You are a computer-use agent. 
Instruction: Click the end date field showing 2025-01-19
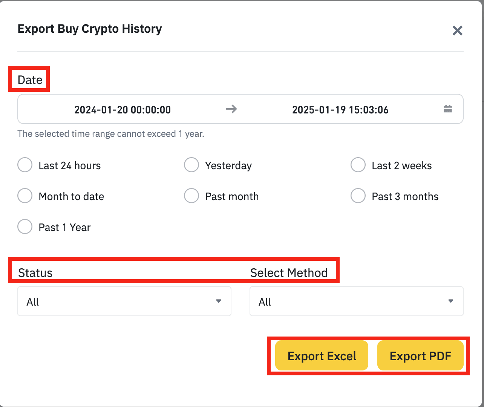tap(340, 110)
